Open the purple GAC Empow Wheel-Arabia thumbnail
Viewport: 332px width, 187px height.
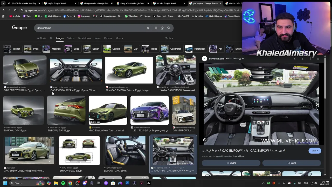pos(150,110)
